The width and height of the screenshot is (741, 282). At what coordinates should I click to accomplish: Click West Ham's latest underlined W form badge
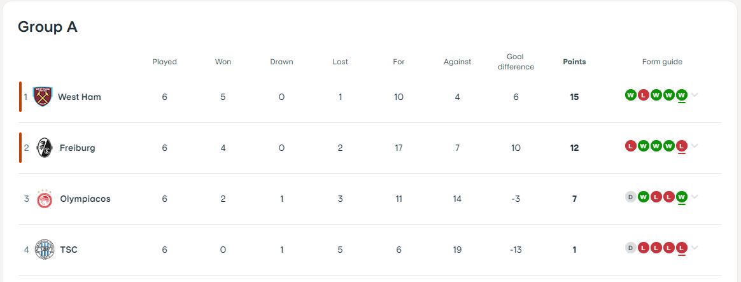pyautogui.click(x=681, y=95)
